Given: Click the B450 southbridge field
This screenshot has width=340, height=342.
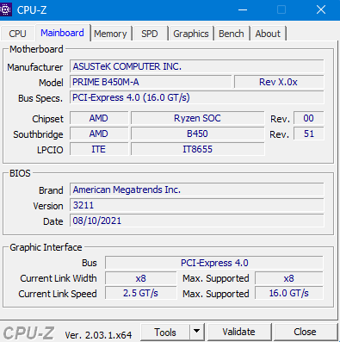Looking at the screenshot, I should coord(197,134).
